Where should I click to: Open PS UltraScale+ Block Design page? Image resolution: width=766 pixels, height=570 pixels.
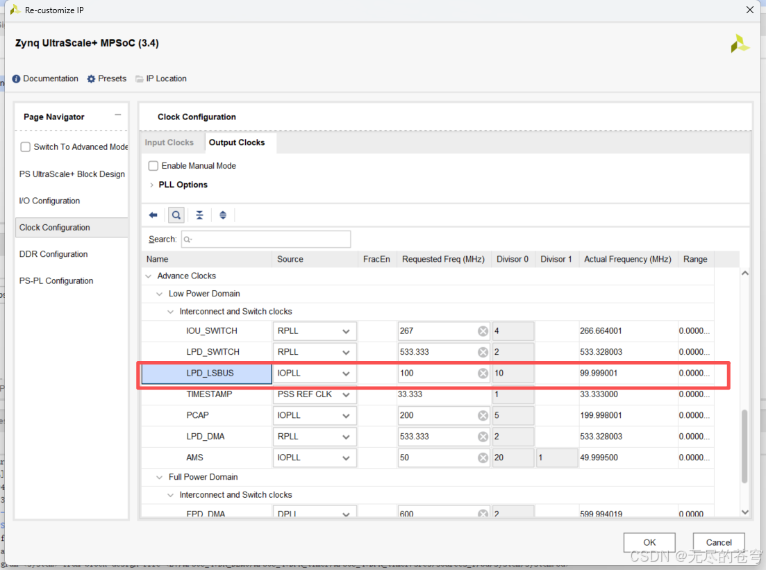tap(72, 174)
